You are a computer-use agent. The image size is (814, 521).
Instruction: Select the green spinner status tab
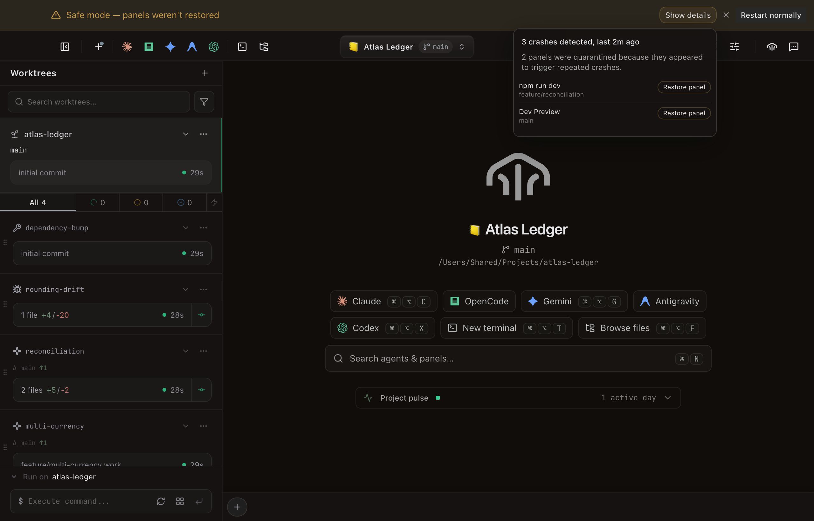click(98, 202)
